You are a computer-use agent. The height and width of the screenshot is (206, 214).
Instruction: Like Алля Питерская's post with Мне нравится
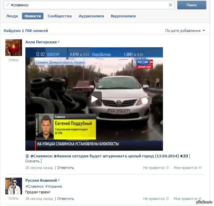coord(188,168)
